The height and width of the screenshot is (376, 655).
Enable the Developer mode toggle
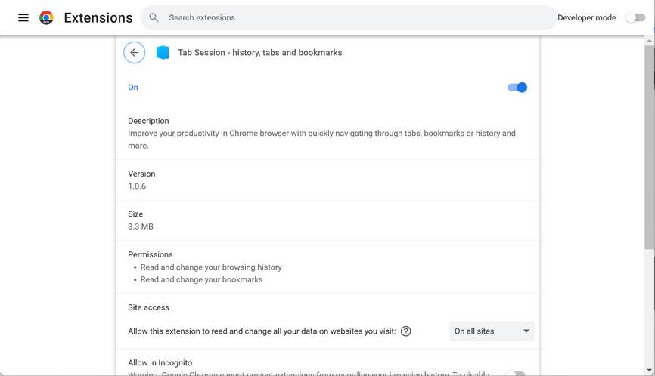coord(635,17)
